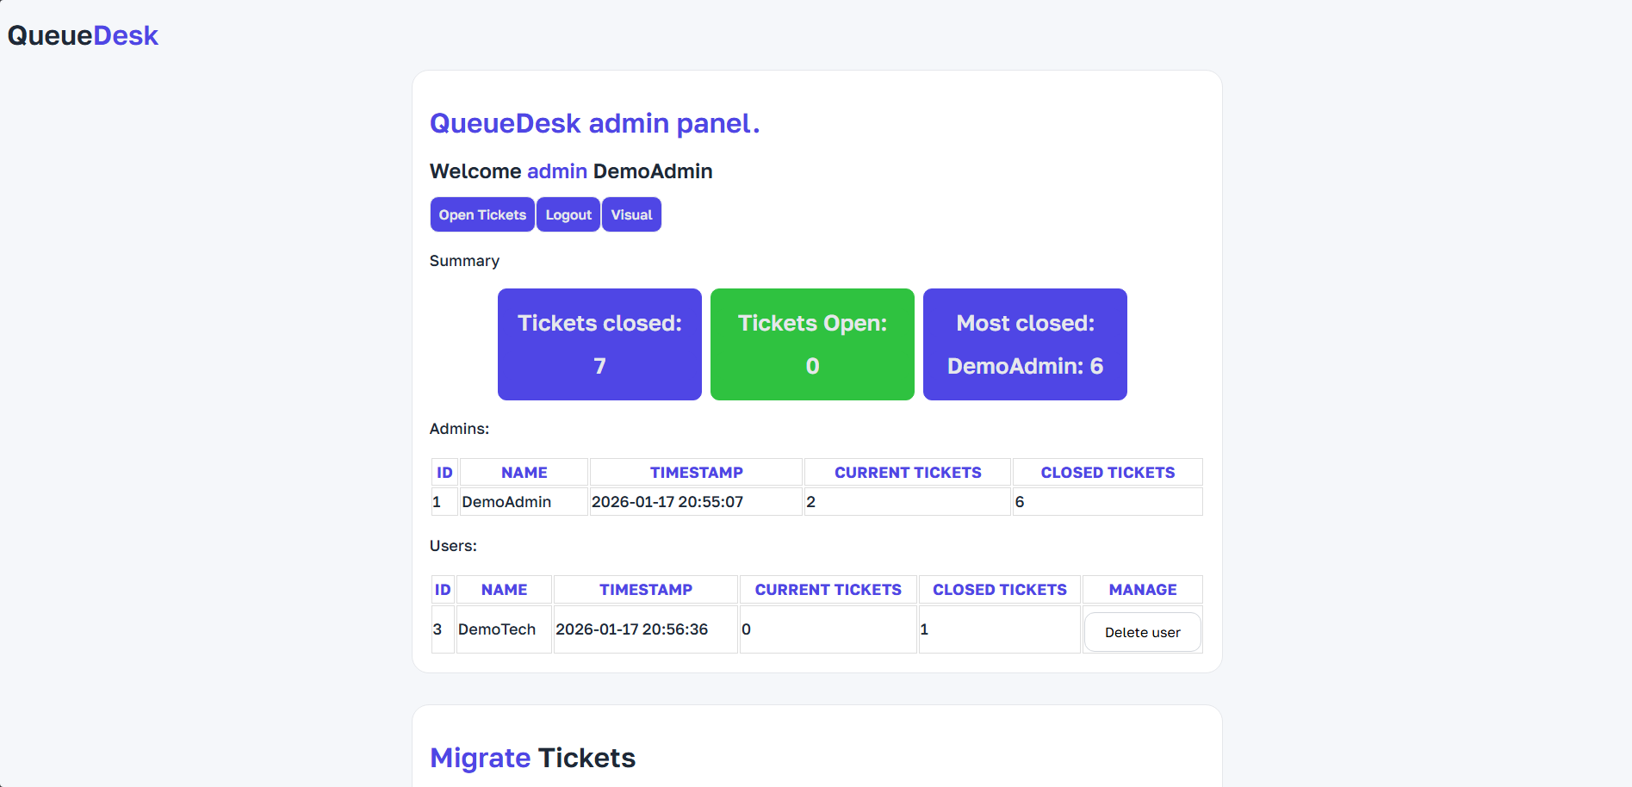Click the QueueDesk admin panel heading
The image size is (1632, 787).
(594, 123)
